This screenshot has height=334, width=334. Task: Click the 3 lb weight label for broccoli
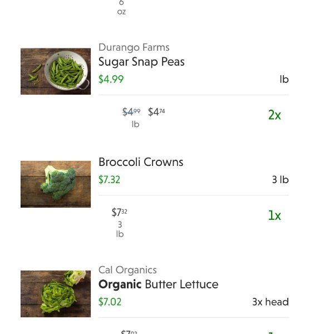click(x=281, y=180)
